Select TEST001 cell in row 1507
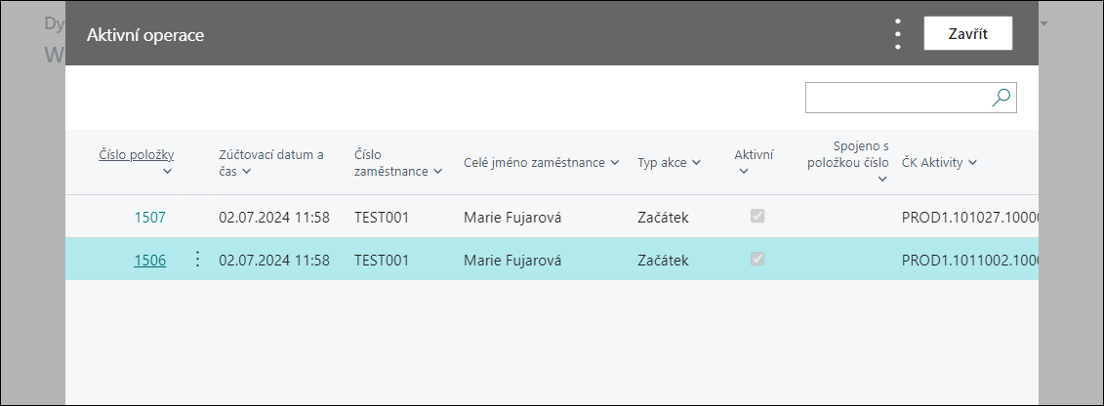 pos(382,218)
